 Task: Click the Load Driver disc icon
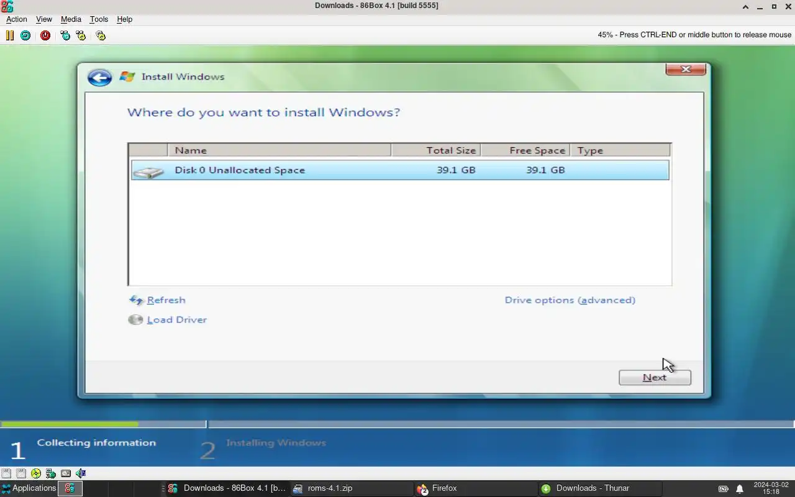(135, 320)
